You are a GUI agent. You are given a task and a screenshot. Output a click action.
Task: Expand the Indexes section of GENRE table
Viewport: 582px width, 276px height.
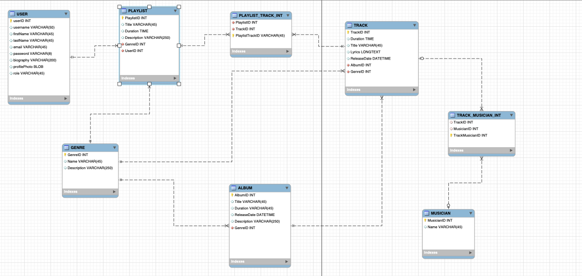[114, 192]
